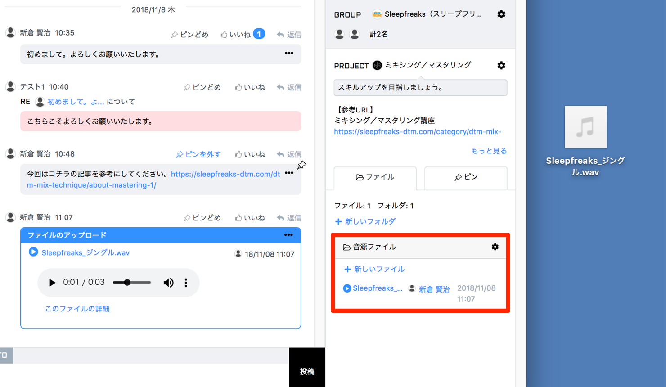Open options menu on コチラの記事 message

coord(289,173)
